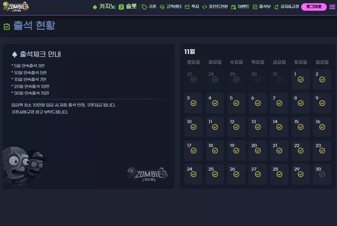The height and width of the screenshot is (226, 337).
Task: Click the check mark on day 16
Action: tap(322, 127)
